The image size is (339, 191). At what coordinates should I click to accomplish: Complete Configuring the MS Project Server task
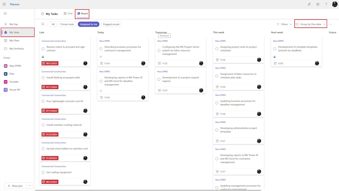point(159,50)
